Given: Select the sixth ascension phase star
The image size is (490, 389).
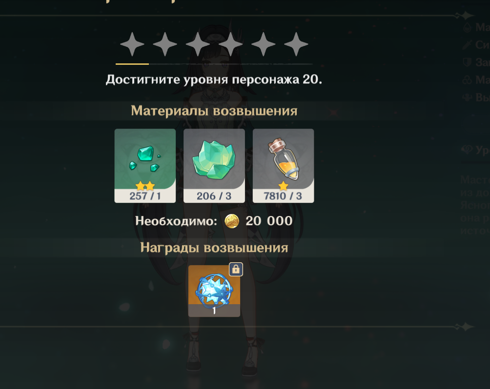Looking at the screenshot, I should [x=296, y=44].
